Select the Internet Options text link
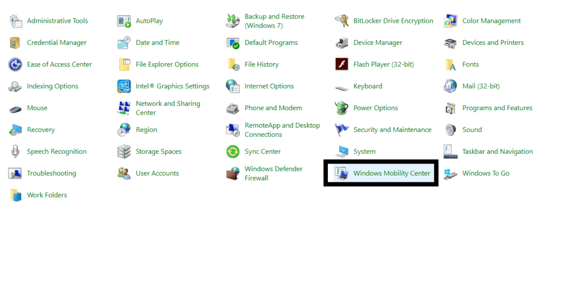Viewport: 573px width, 291px height. click(x=269, y=86)
